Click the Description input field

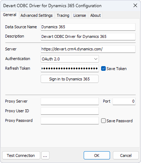pyautogui.click(x=88, y=36)
